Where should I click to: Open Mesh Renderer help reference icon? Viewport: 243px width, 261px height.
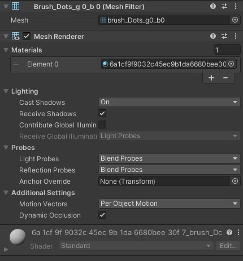coord(213,36)
